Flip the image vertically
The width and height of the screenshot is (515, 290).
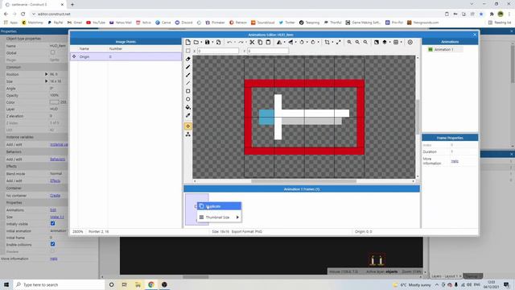290,42
